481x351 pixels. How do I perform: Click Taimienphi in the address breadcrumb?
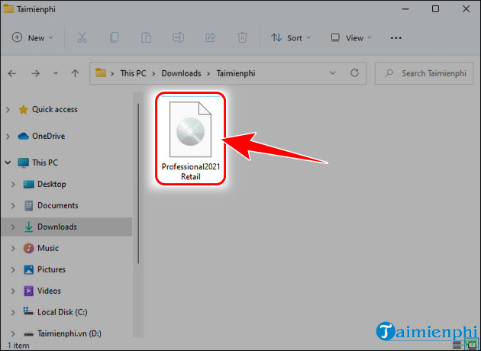coord(236,73)
